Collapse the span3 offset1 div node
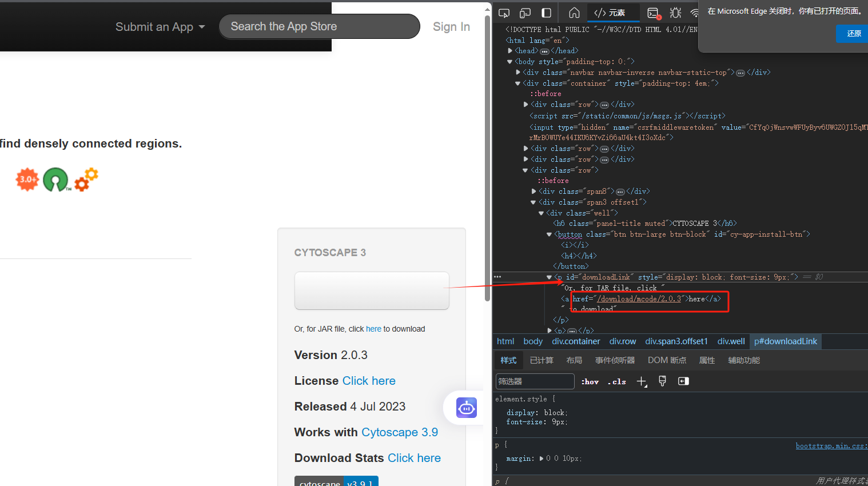Viewport: 868px width, 486px height. (x=533, y=202)
